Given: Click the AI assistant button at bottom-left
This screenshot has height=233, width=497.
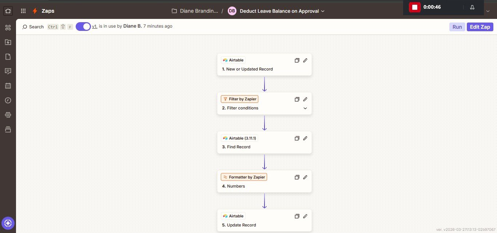Looking at the screenshot, I should click(8, 223).
